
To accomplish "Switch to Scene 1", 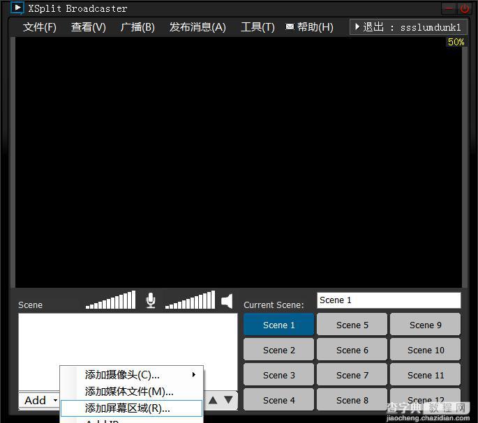I will click(278, 325).
